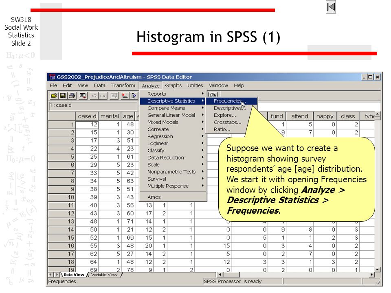Click age cell value 71 in row 13

point(128,221)
